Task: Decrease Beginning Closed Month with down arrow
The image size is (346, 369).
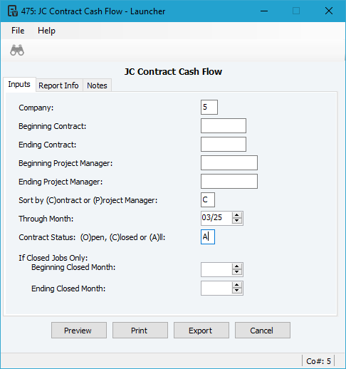Action: coord(237,272)
